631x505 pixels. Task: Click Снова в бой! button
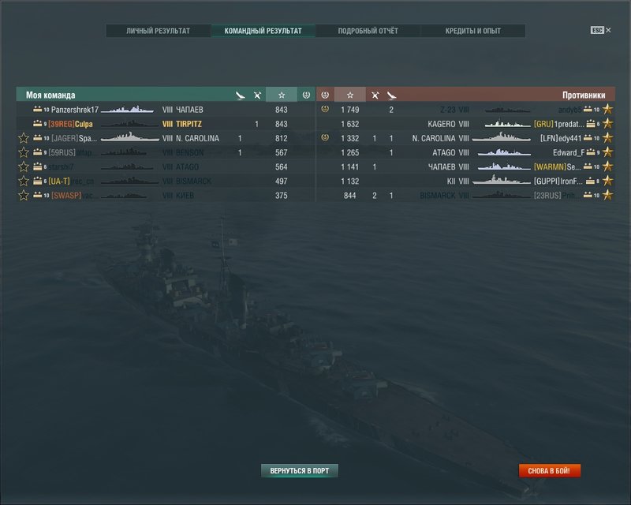point(549,471)
